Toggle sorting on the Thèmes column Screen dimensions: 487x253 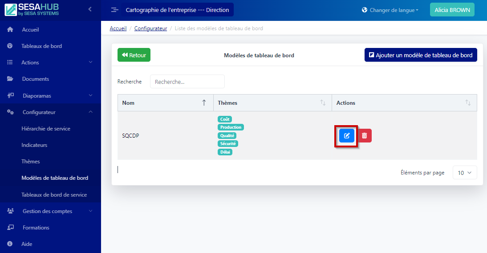tap(323, 103)
